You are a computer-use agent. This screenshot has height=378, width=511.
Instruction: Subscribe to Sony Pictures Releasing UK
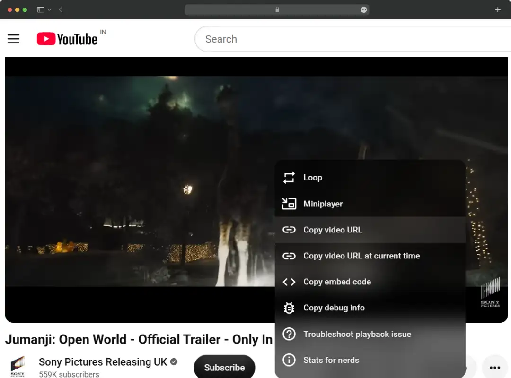[x=224, y=367]
